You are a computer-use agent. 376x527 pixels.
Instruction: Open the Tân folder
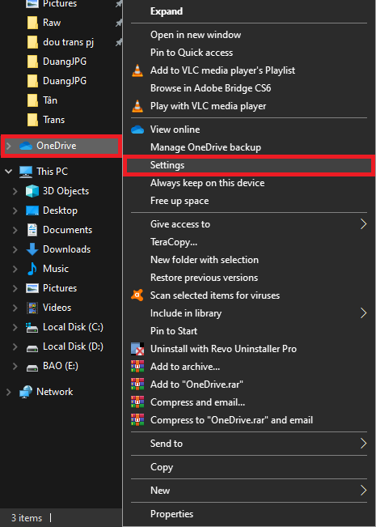pyautogui.click(x=50, y=100)
